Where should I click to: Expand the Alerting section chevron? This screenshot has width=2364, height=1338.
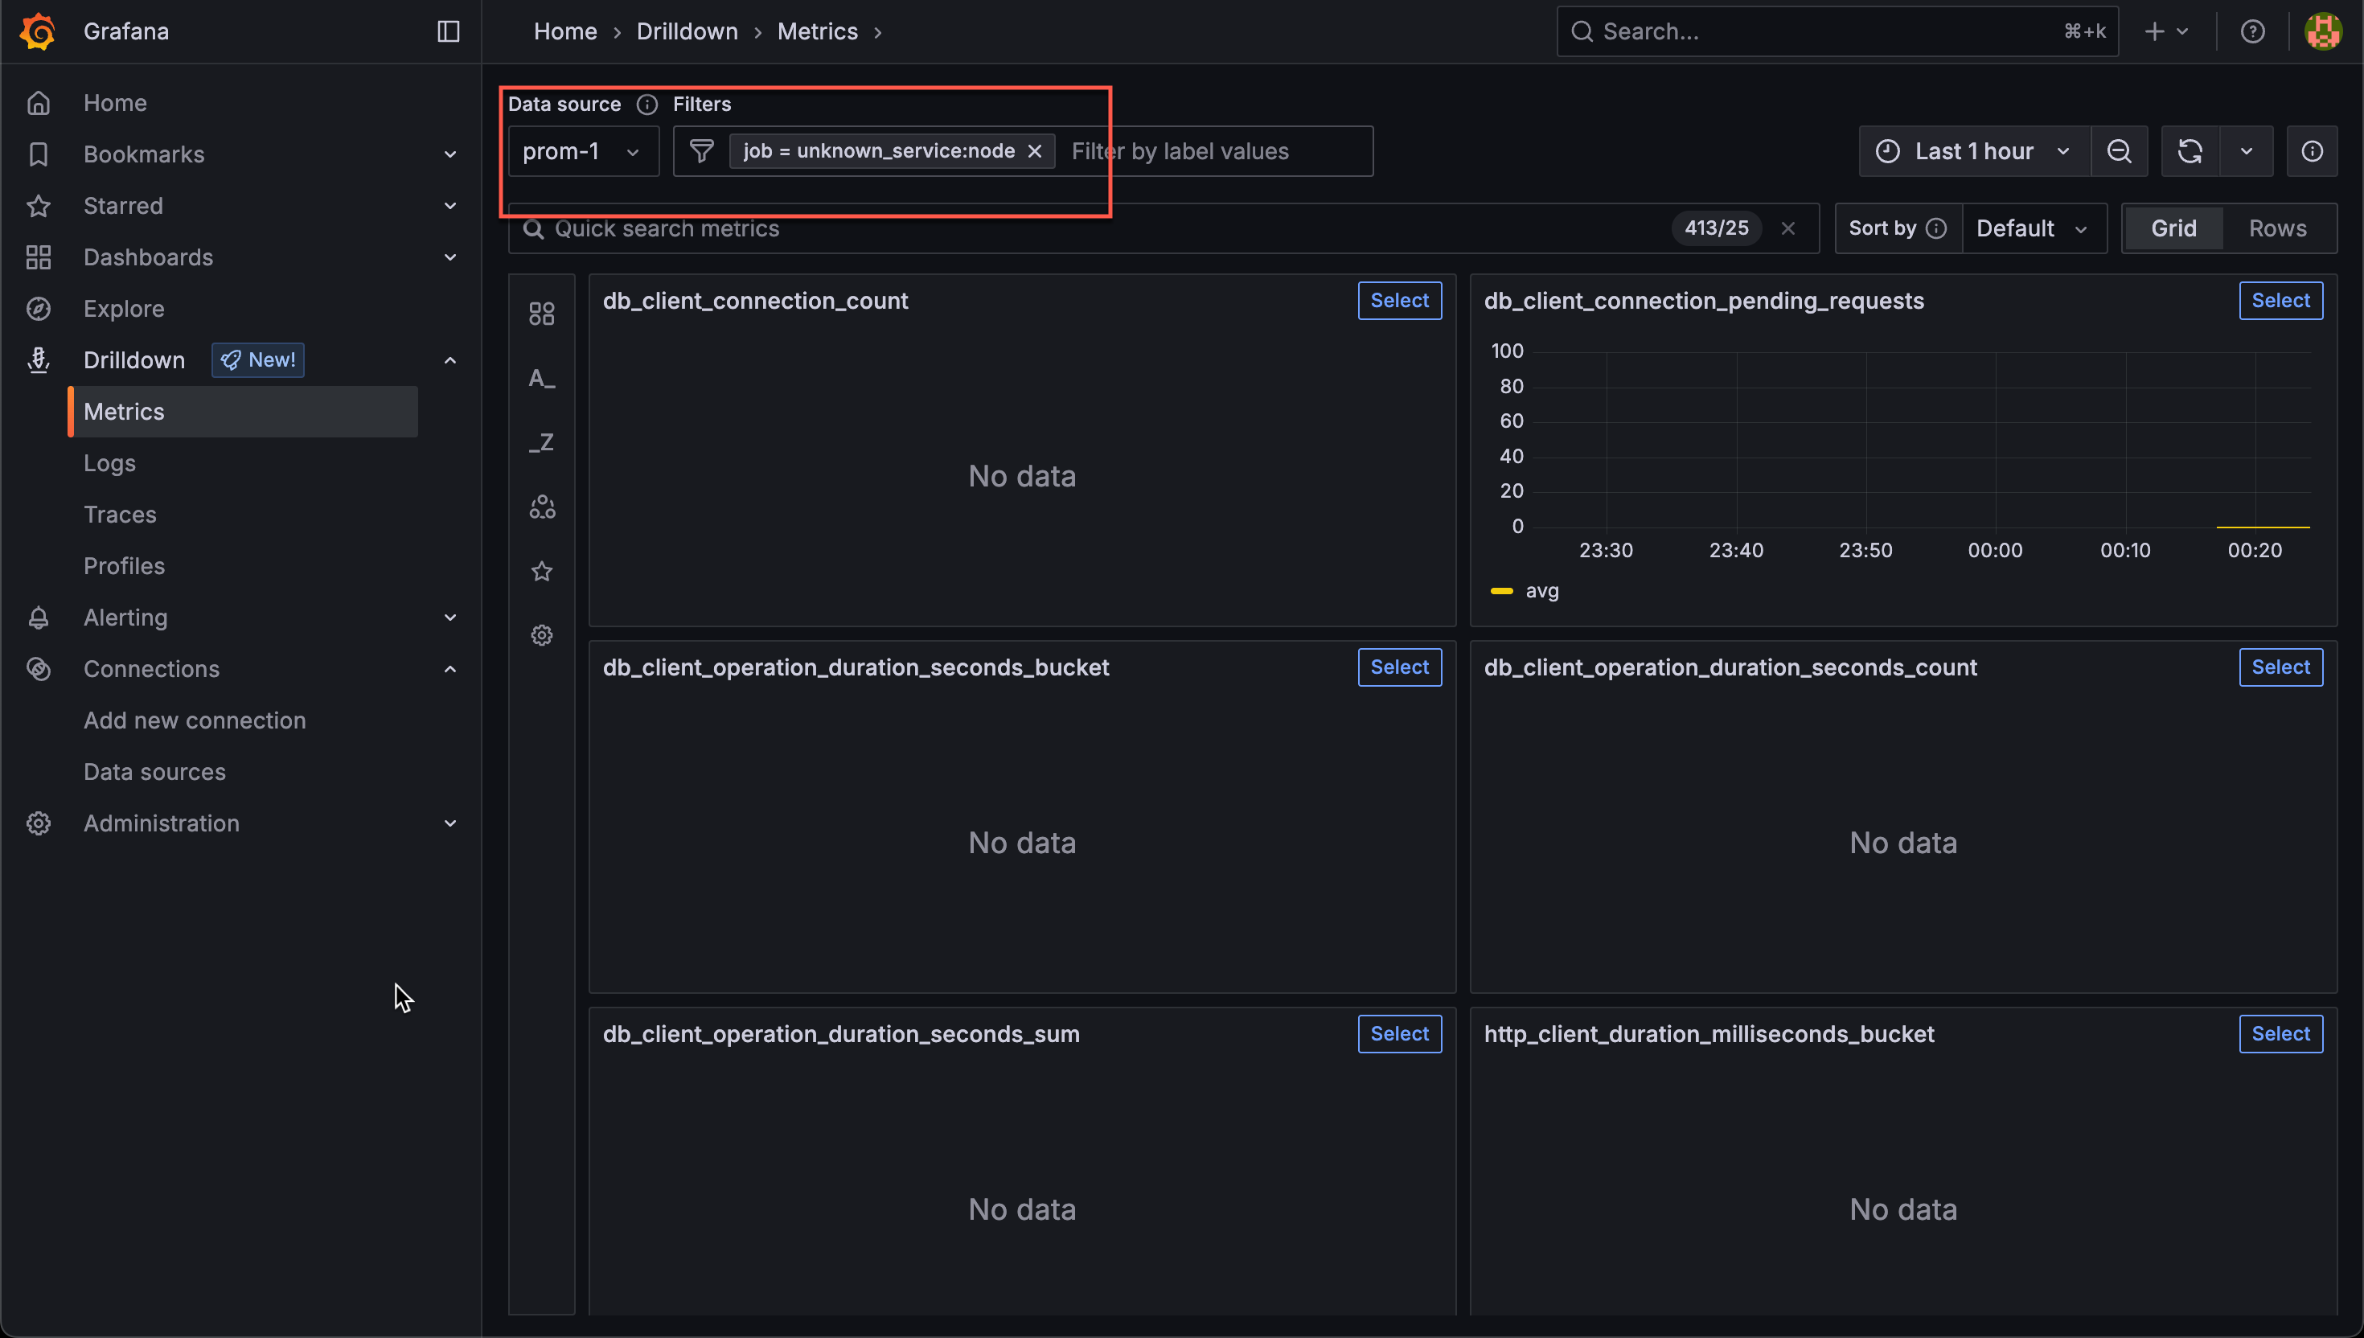(x=450, y=618)
